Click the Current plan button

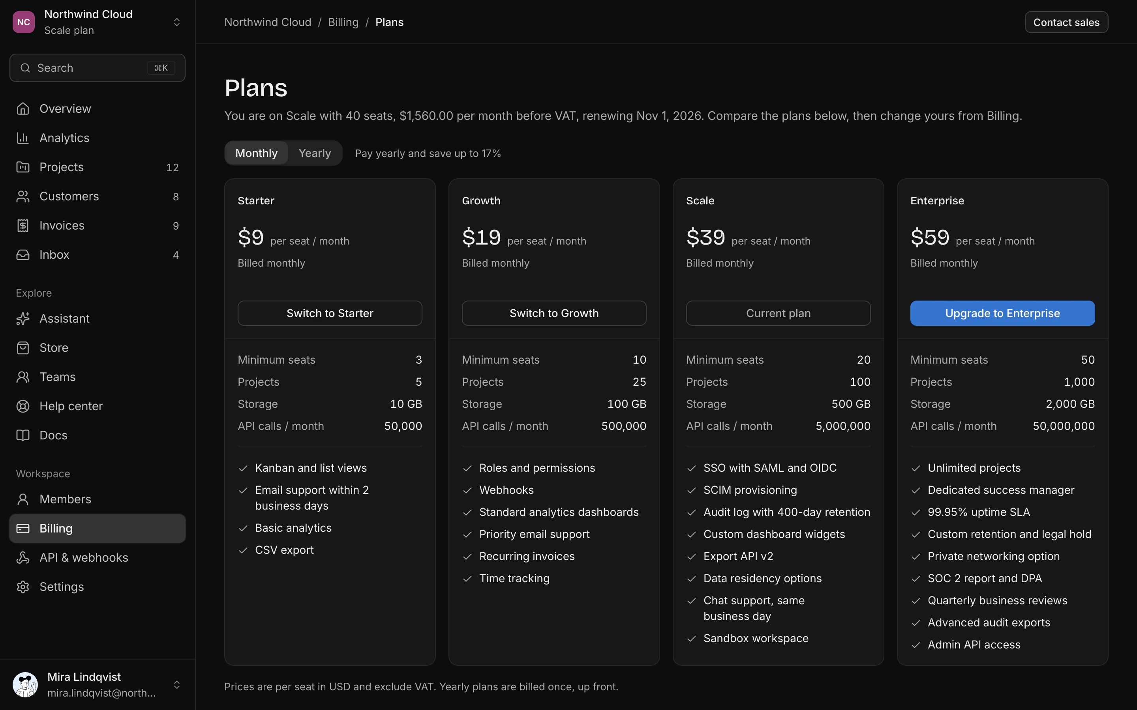(x=778, y=313)
